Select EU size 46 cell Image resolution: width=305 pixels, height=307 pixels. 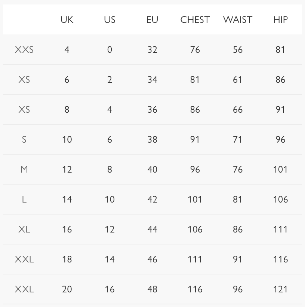pyautogui.click(x=152, y=259)
